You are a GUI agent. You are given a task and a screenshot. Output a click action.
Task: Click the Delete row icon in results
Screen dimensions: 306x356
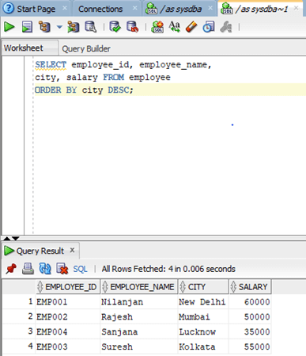point(62,269)
